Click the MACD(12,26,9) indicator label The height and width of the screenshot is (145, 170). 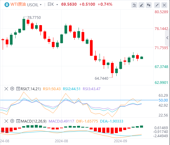coord(34,121)
